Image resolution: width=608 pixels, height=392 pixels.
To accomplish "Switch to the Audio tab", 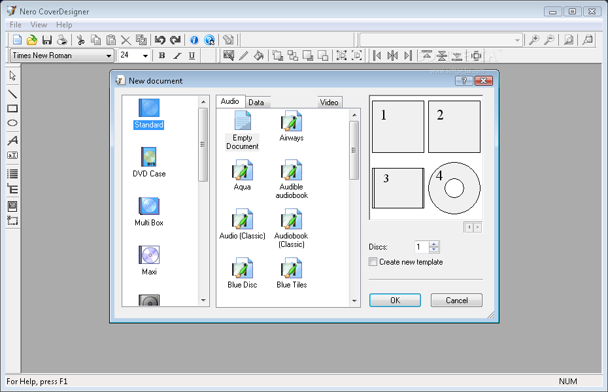I will coord(230,101).
